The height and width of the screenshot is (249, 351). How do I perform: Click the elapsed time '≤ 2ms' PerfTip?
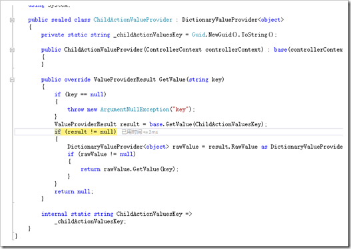click(x=140, y=132)
